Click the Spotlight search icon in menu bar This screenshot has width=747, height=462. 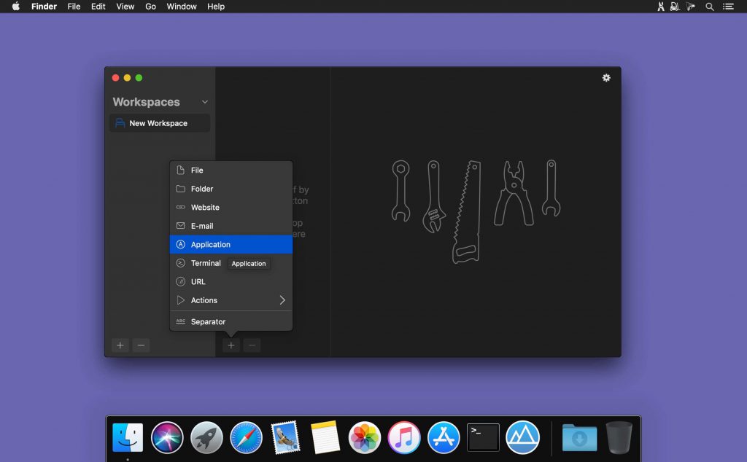709,7
